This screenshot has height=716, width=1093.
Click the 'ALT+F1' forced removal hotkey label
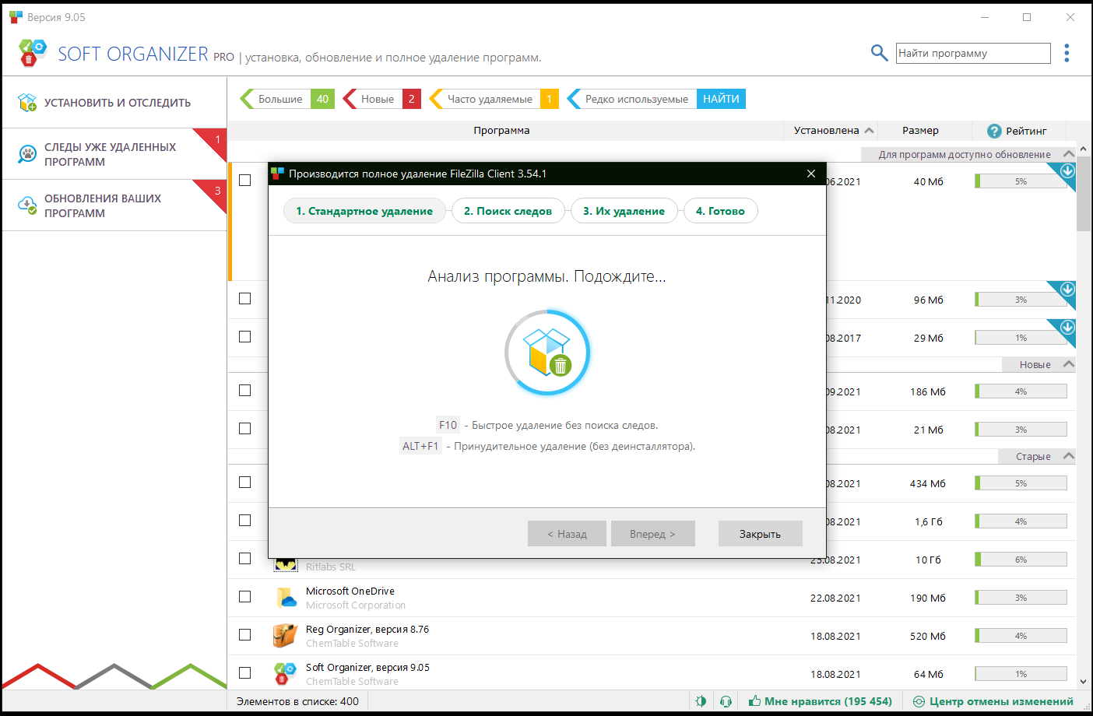420,446
